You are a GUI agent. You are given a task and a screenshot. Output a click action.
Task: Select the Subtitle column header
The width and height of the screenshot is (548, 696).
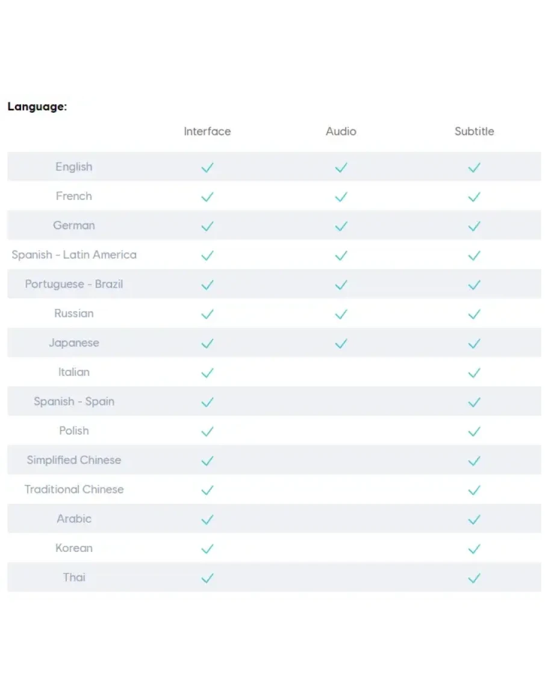coord(474,131)
